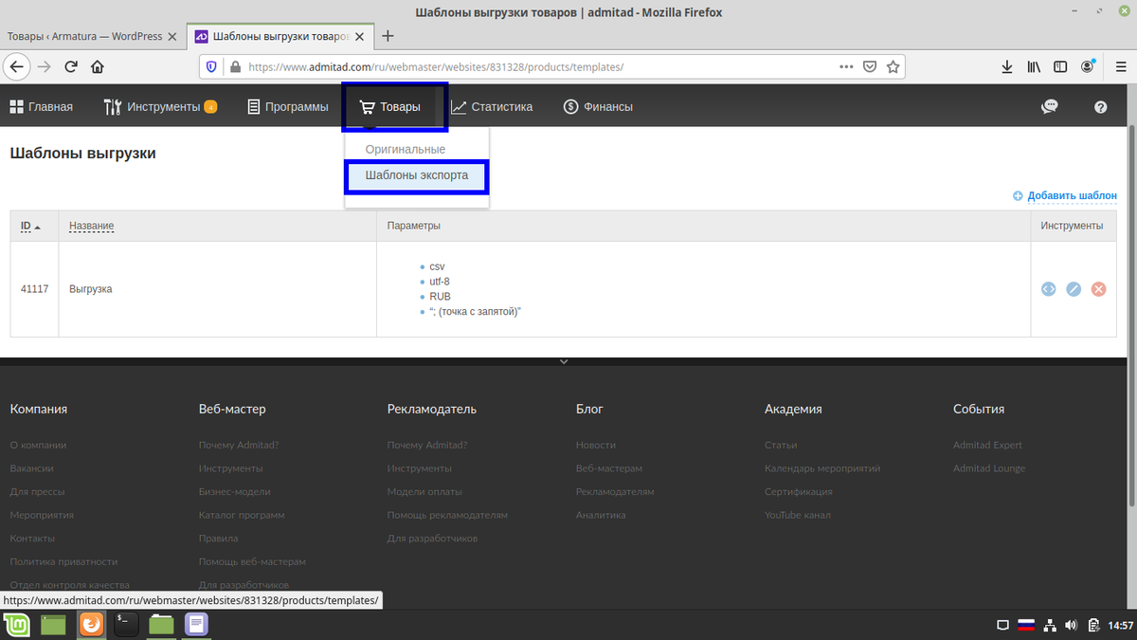Click the 14:57 clock in taskbar

click(x=1120, y=626)
